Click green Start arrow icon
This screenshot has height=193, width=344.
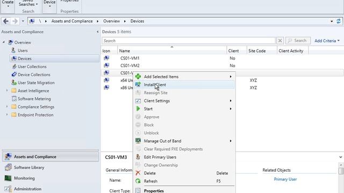[138, 109]
